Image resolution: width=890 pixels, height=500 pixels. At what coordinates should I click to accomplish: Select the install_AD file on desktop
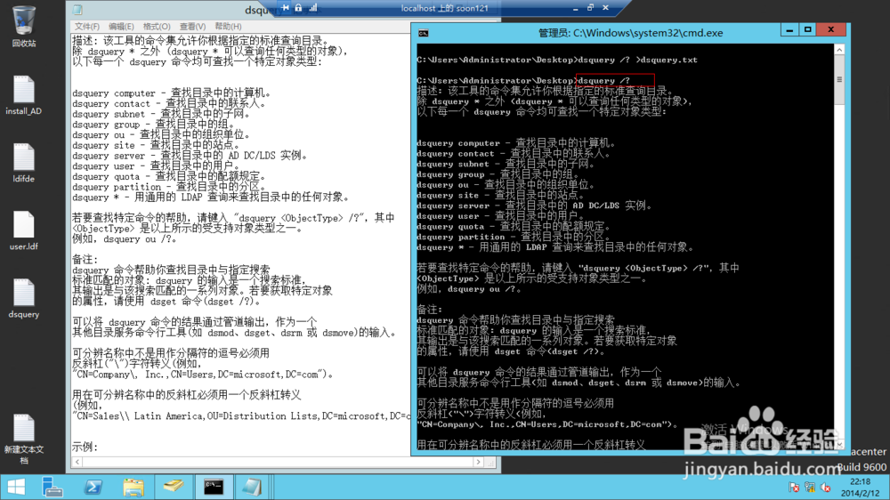tap(23, 95)
